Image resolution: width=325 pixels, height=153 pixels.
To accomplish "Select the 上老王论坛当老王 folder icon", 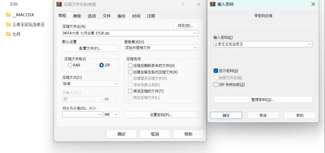I will point(8,24).
